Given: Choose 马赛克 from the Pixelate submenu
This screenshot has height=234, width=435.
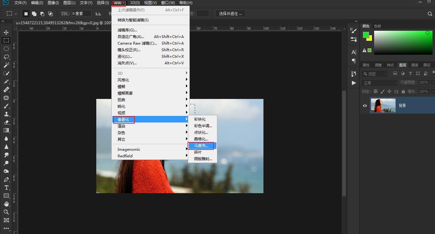Looking at the screenshot, I should pyautogui.click(x=201, y=145).
